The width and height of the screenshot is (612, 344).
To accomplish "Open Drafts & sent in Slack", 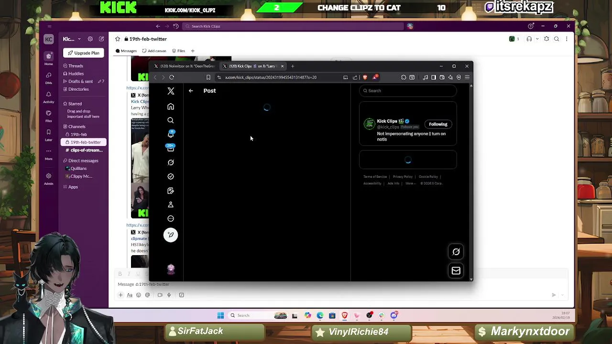I will pos(80,82).
